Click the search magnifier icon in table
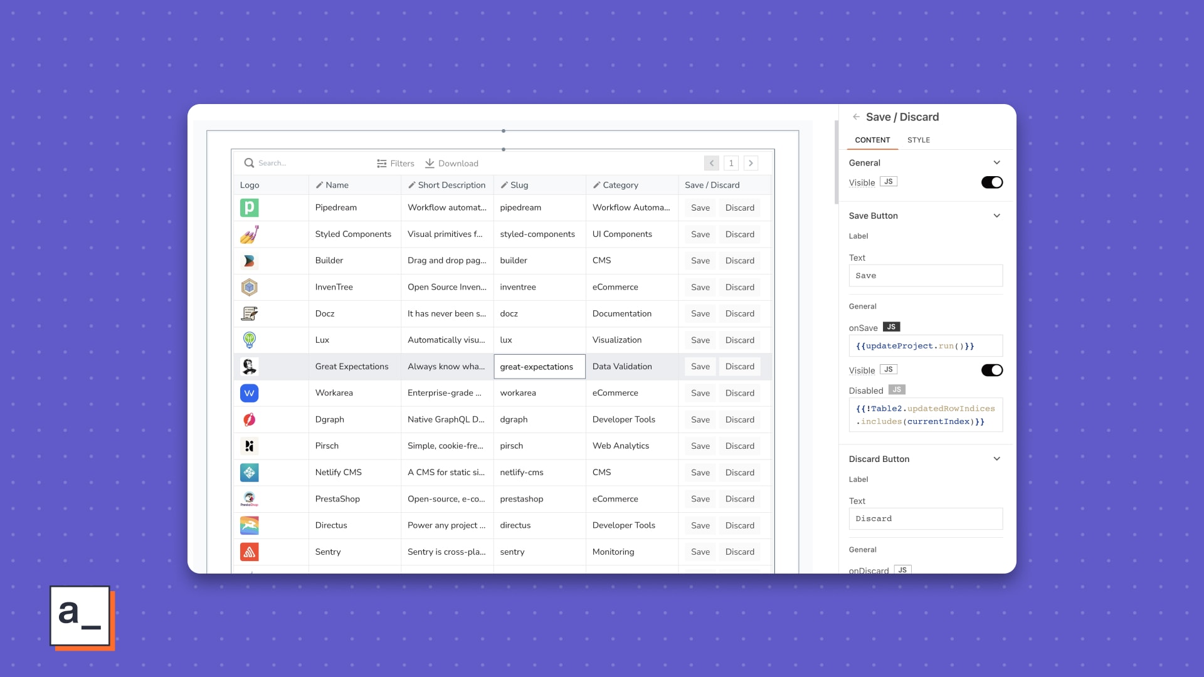This screenshot has height=677, width=1204. 249,163
